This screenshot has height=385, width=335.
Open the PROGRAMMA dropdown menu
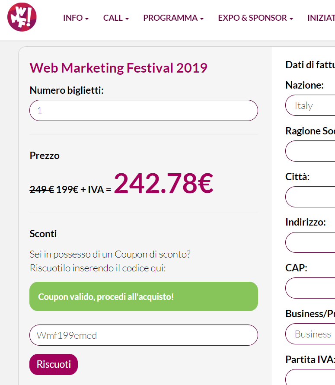[173, 18]
